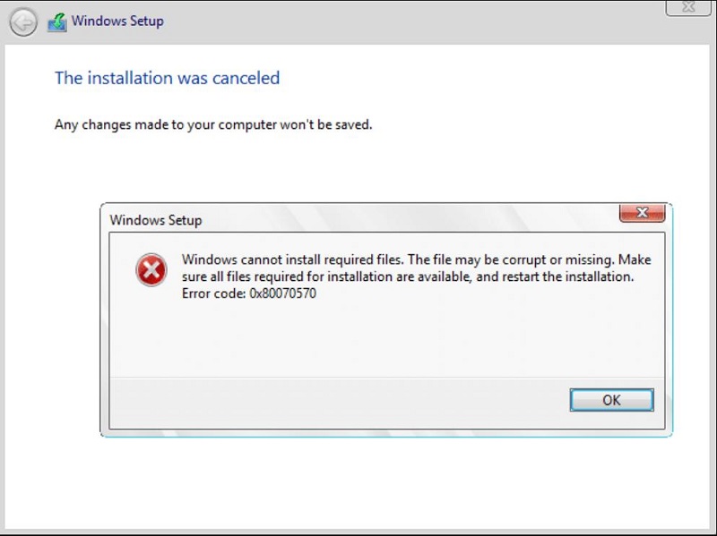Click the error code value 0x80070570
717x536 pixels.
(x=283, y=294)
